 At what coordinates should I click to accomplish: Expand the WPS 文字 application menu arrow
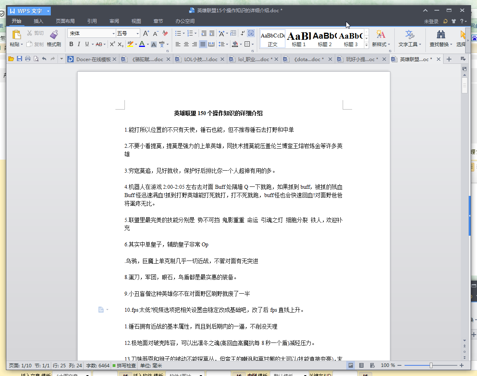[48, 11]
